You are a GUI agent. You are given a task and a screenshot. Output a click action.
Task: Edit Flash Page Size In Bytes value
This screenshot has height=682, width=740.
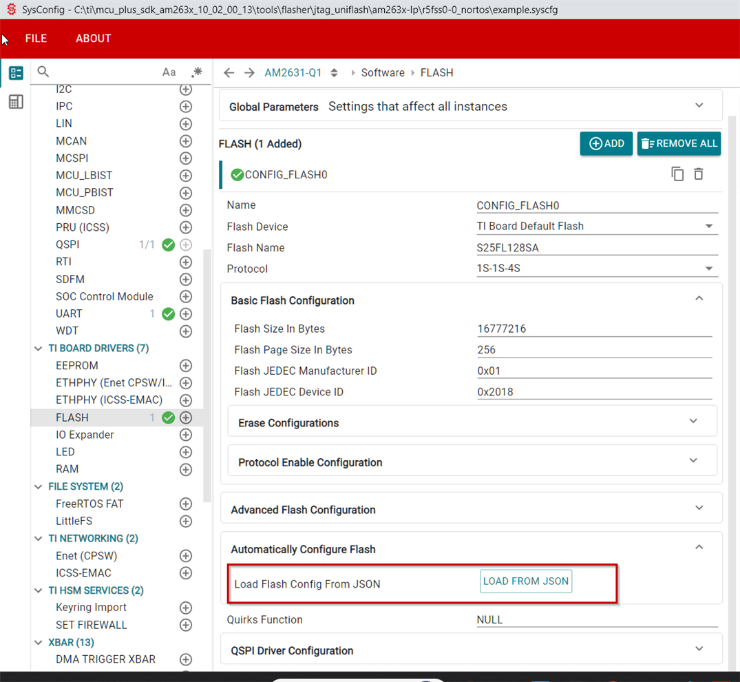(594, 350)
